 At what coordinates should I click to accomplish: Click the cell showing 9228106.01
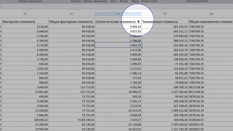point(210,120)
